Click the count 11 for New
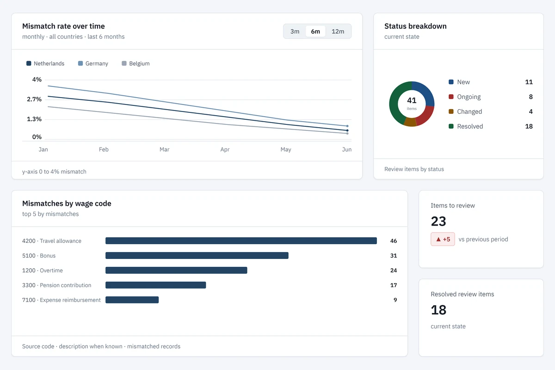The height and width of the screenshot is (370, 555). click(529, 82)
